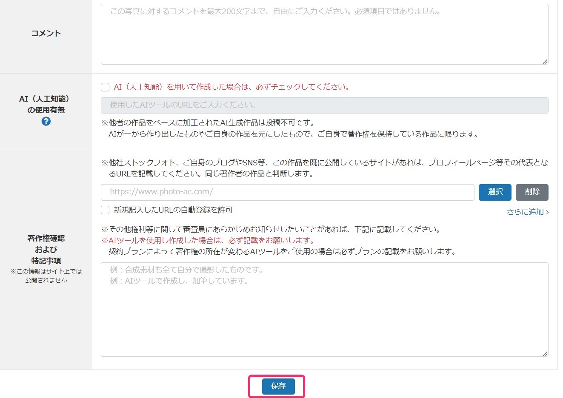Click the 他者の作品をベースに加工された notice text
Image resolution: width=563 pixels, height=398 pixels.
208,123
